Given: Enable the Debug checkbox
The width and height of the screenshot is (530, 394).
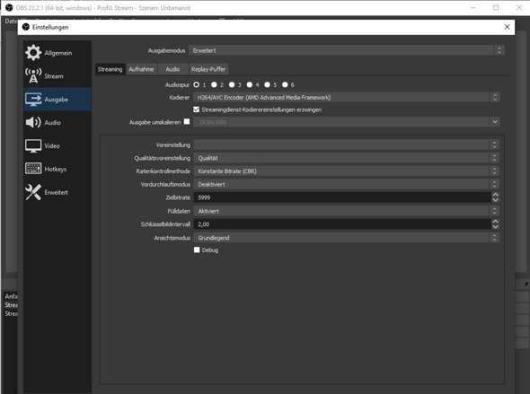Looking at the screenshot, I should 197,250.
